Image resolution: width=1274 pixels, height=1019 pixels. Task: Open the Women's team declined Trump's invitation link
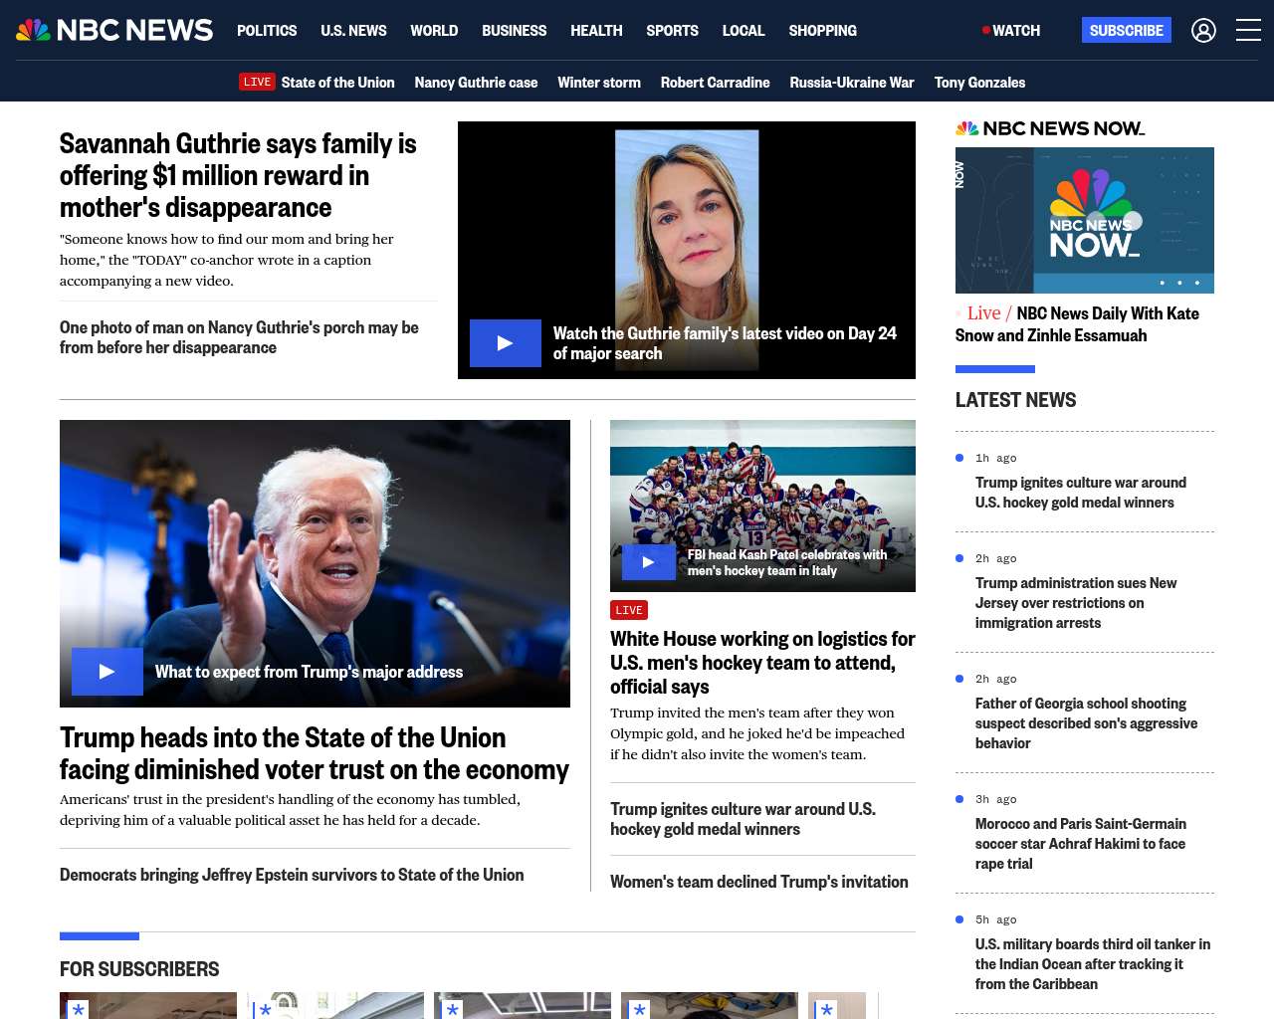(x=758, y=882)
